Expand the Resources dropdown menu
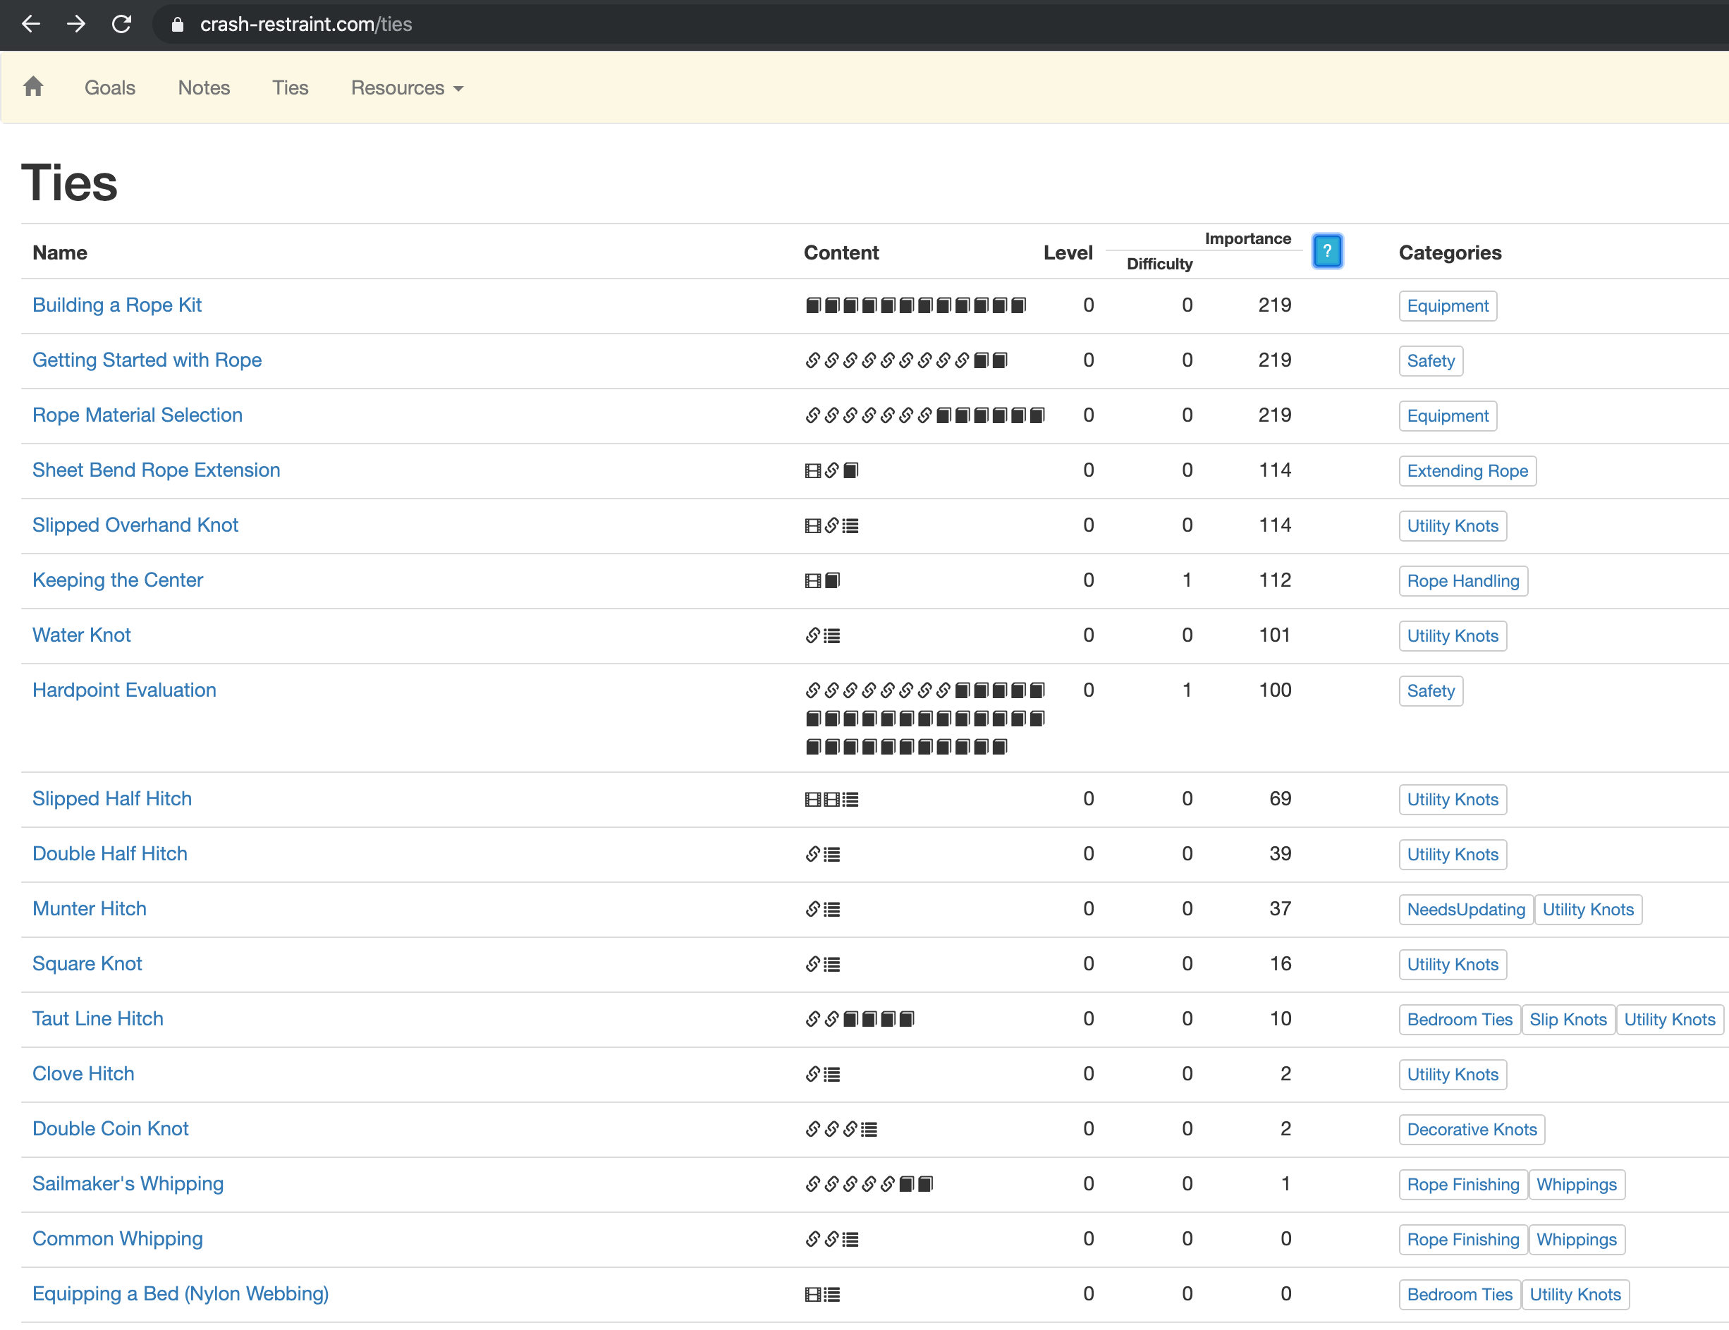 click(x=407, y=88)
